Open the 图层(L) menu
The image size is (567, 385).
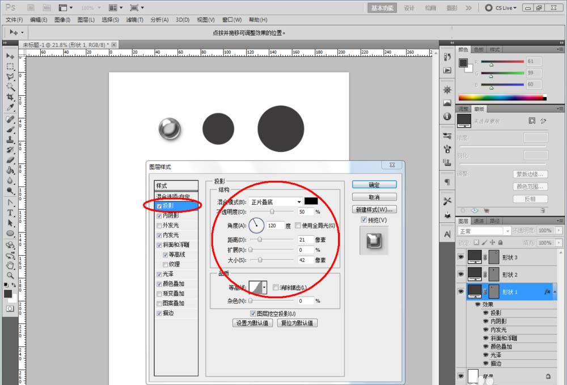86,20
